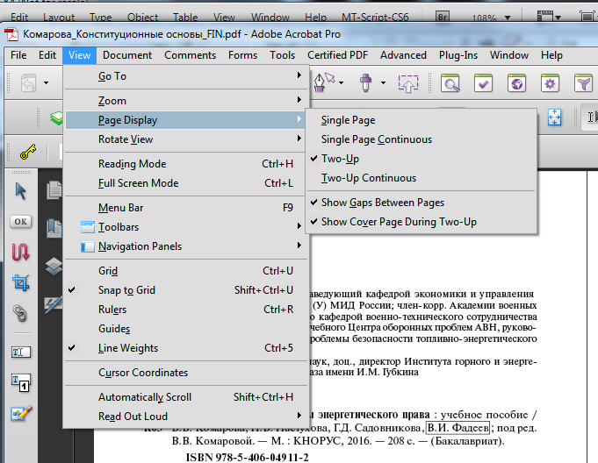Click the magnifier inspect document icon
The height and width of the screenshot is (463, 598).
[450, 83]
